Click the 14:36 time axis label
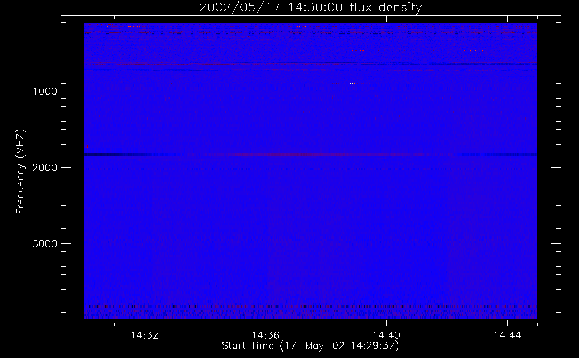Image resolution: width=579 pixels, height=358 pixels. 266,335
